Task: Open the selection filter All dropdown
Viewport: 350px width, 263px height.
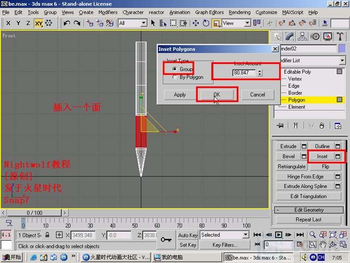Action: [144, 23]
